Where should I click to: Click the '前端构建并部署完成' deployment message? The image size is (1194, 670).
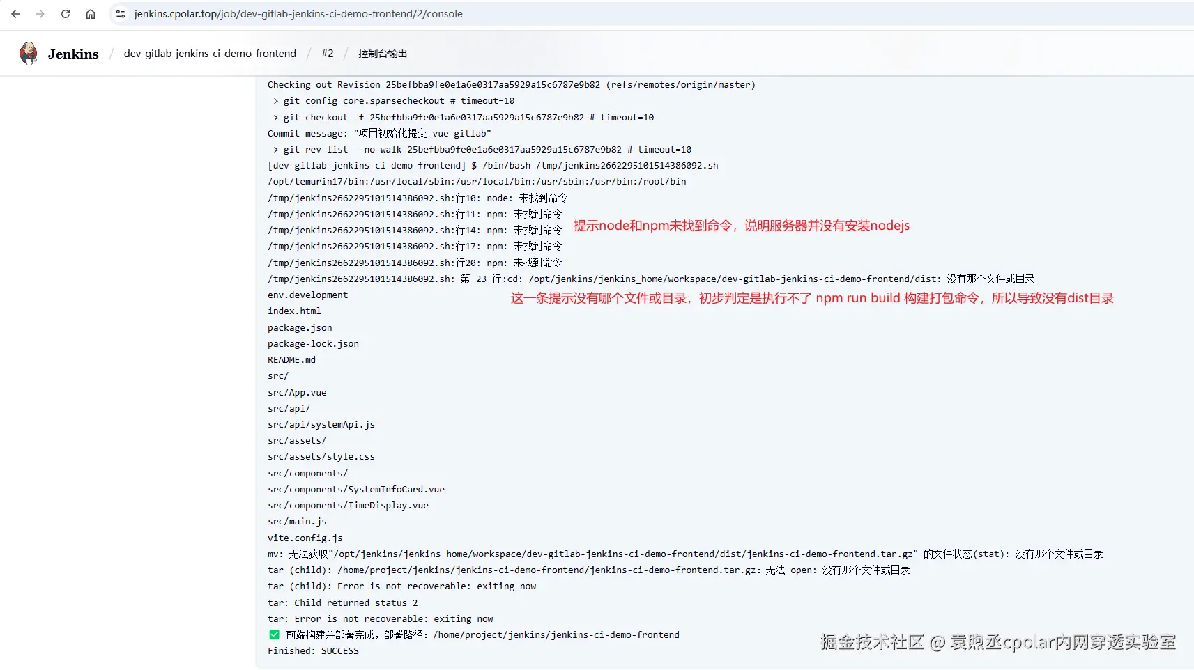point(482,635)
